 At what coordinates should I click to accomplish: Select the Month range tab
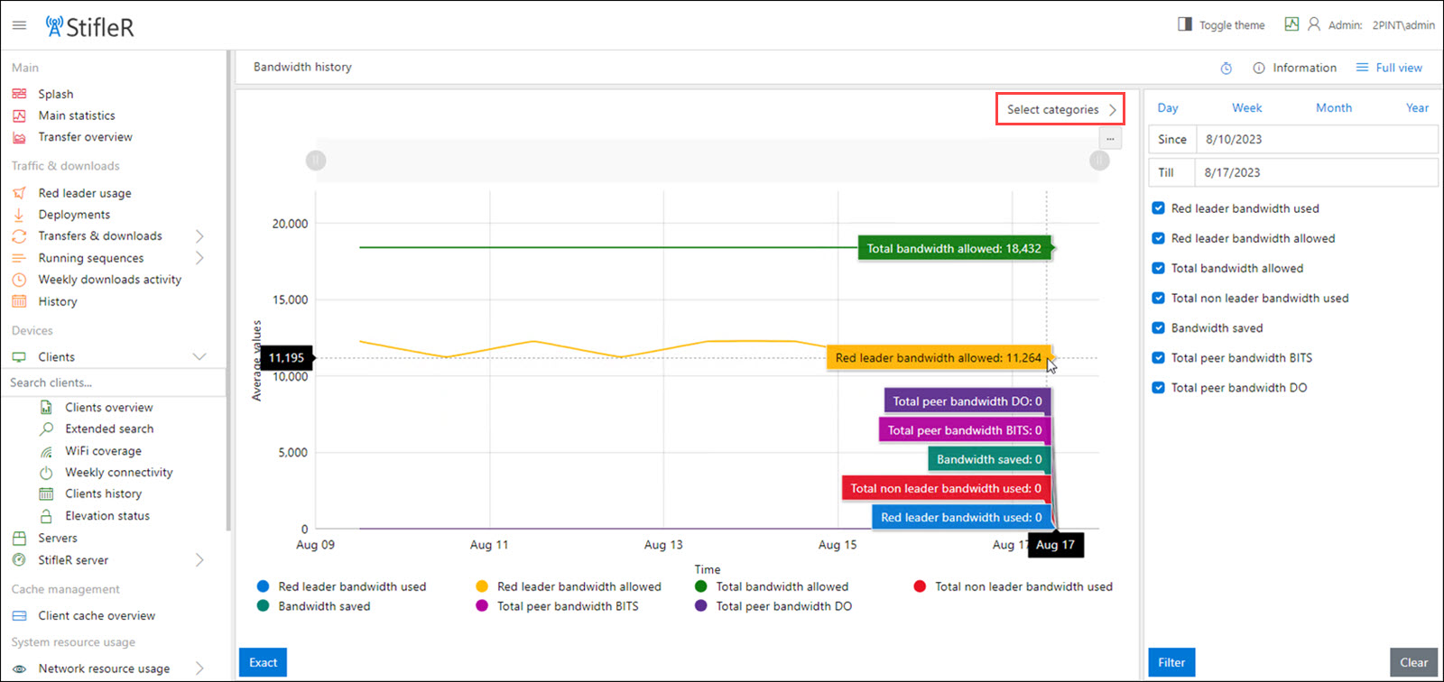(1333, 107)
